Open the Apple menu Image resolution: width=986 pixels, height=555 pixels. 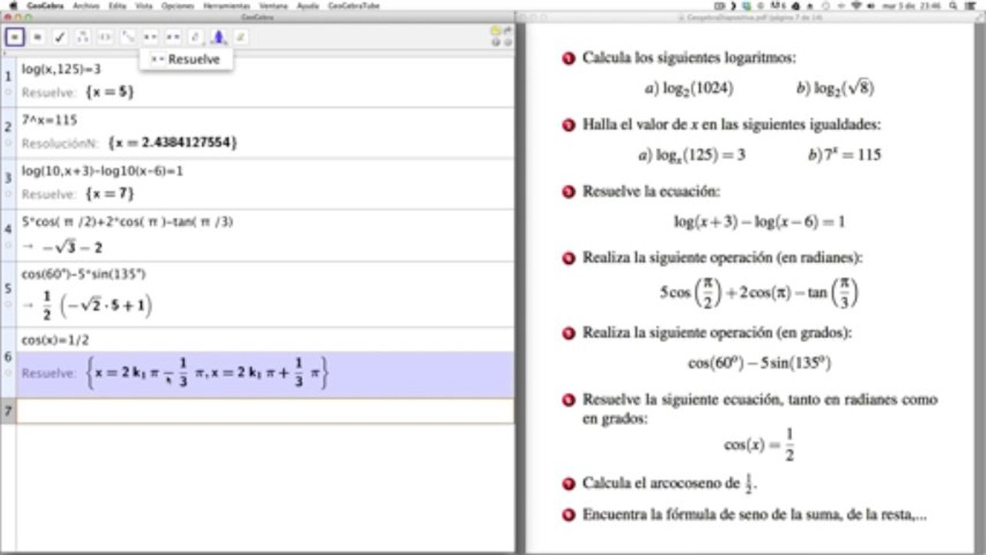[x=12, y=5]
